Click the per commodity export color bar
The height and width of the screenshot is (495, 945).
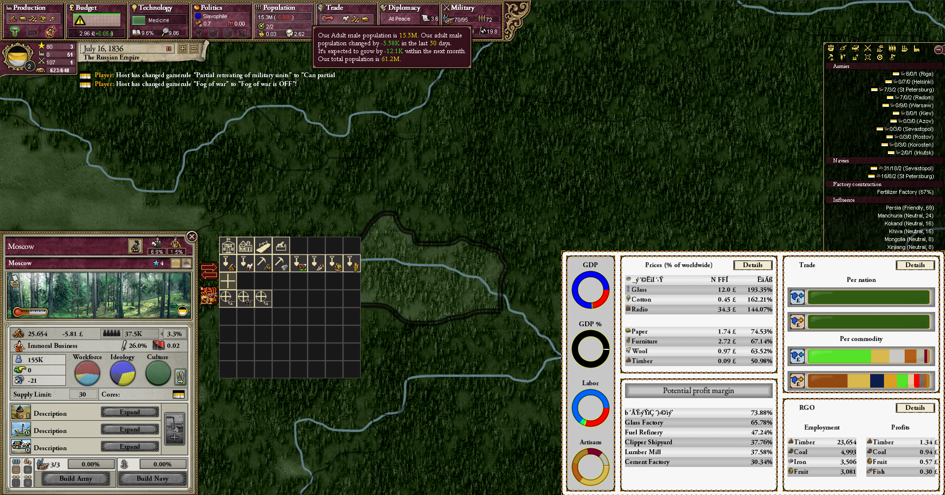(869, 381)
